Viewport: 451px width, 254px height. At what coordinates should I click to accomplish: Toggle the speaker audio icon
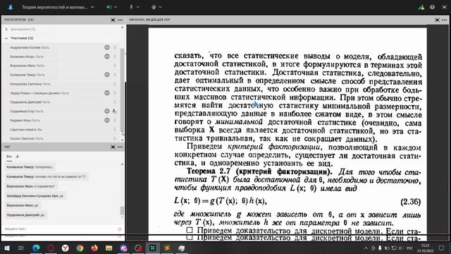[x=109, y=7]
